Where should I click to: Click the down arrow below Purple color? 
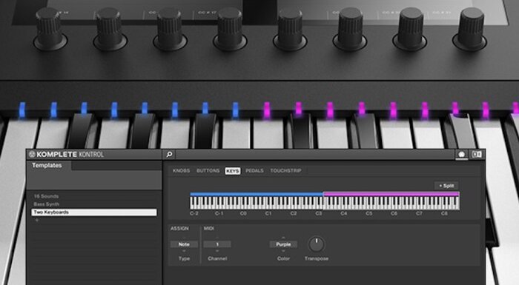(283, 251)
